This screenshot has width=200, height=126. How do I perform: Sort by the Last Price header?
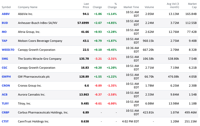pos(86,5)
